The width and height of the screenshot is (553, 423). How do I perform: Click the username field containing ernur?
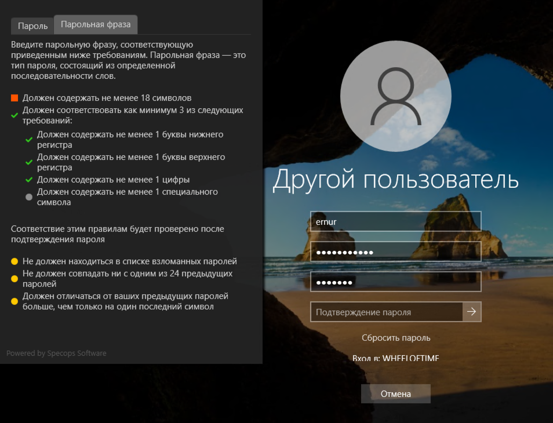coord(395,222)
